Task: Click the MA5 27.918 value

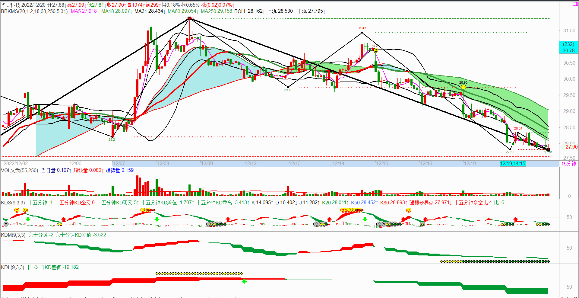Action: (x=85, y=11)
